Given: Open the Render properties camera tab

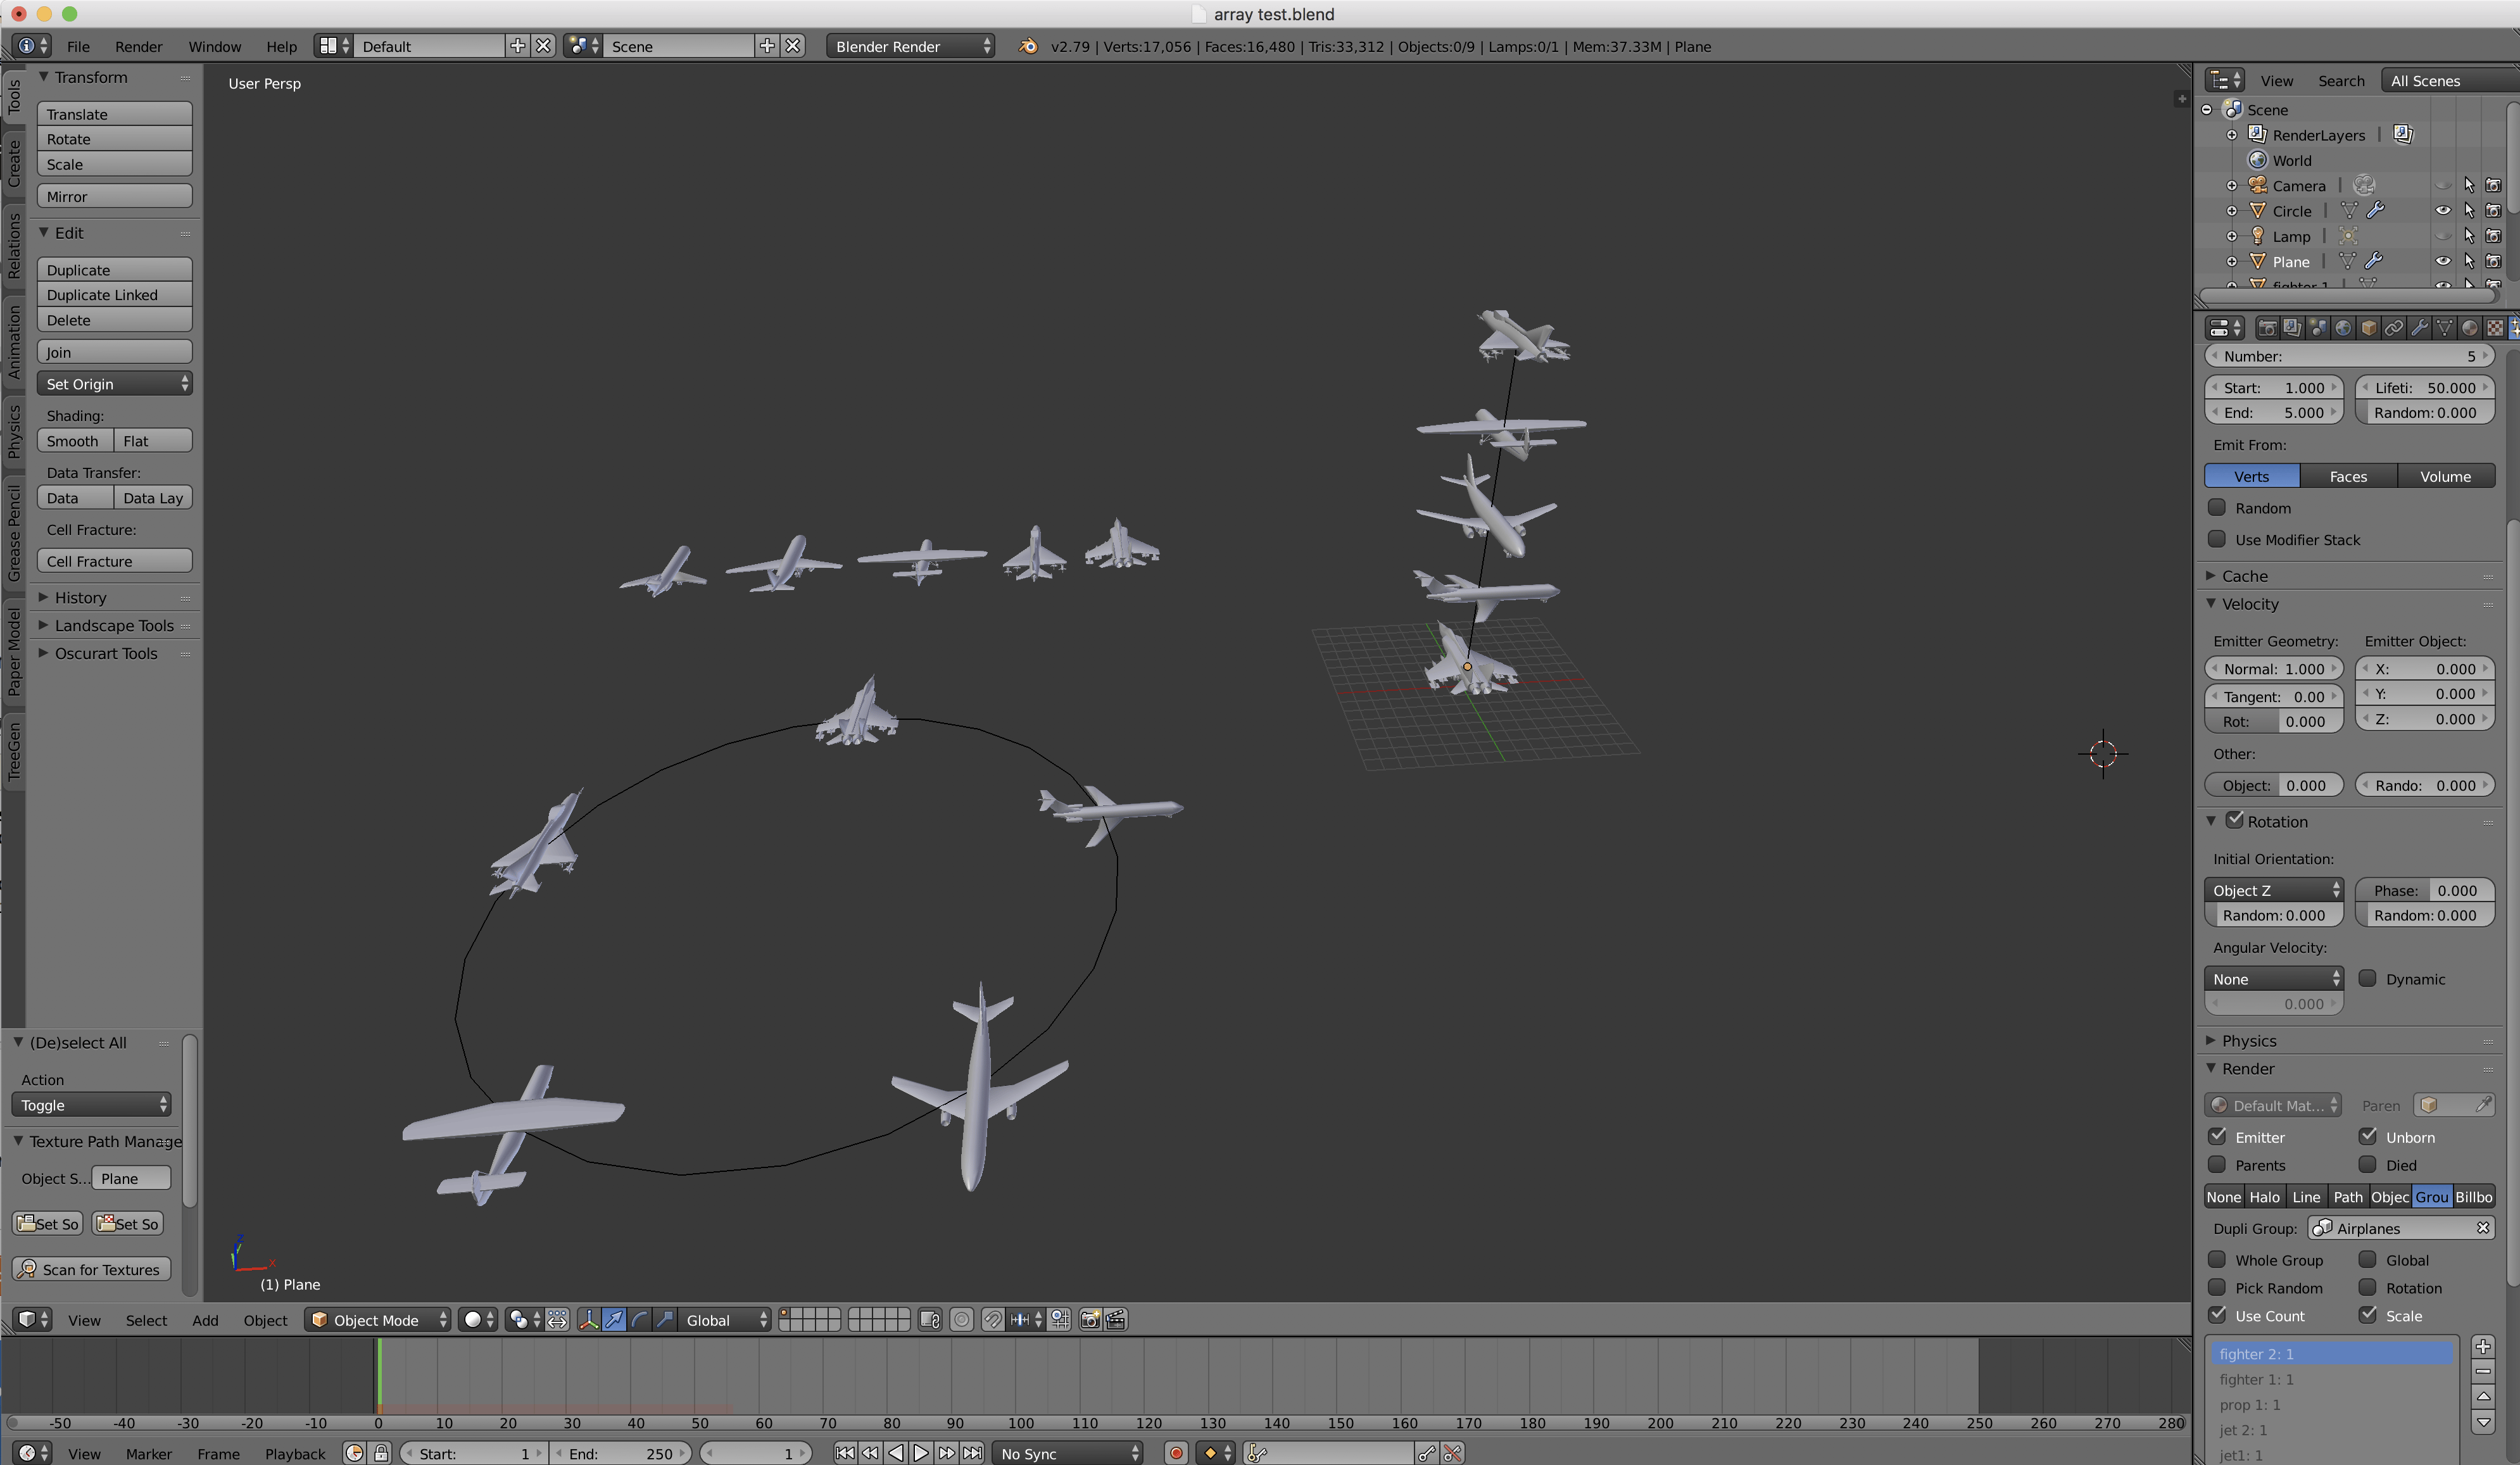Looking at the screenshot, I should click(x=2268, y=328).
